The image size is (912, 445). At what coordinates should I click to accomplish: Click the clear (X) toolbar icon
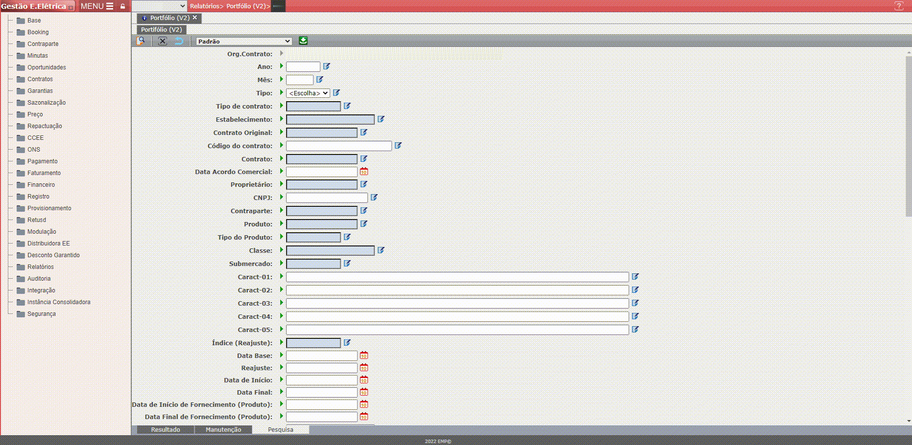click(x=163, y=41)
